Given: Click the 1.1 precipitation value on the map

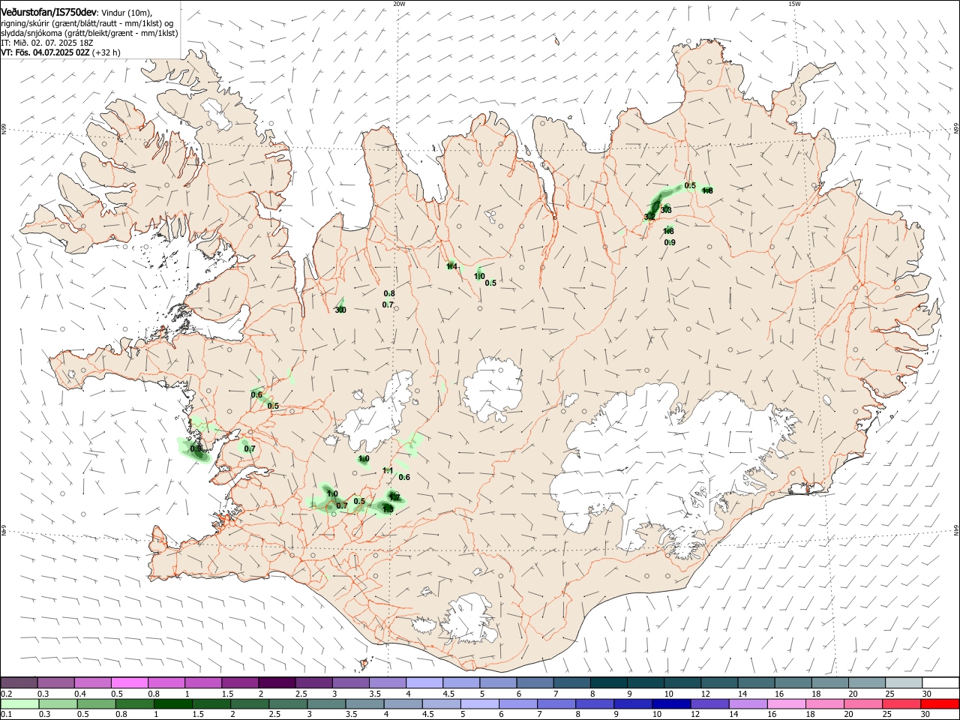Looking at the screenshot, I should 388,471.
